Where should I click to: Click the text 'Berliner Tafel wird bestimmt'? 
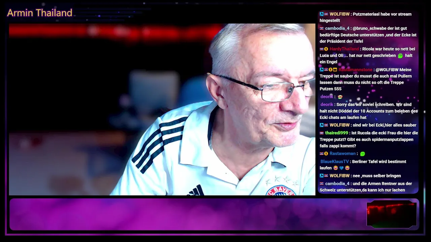(x=379, y=162)
